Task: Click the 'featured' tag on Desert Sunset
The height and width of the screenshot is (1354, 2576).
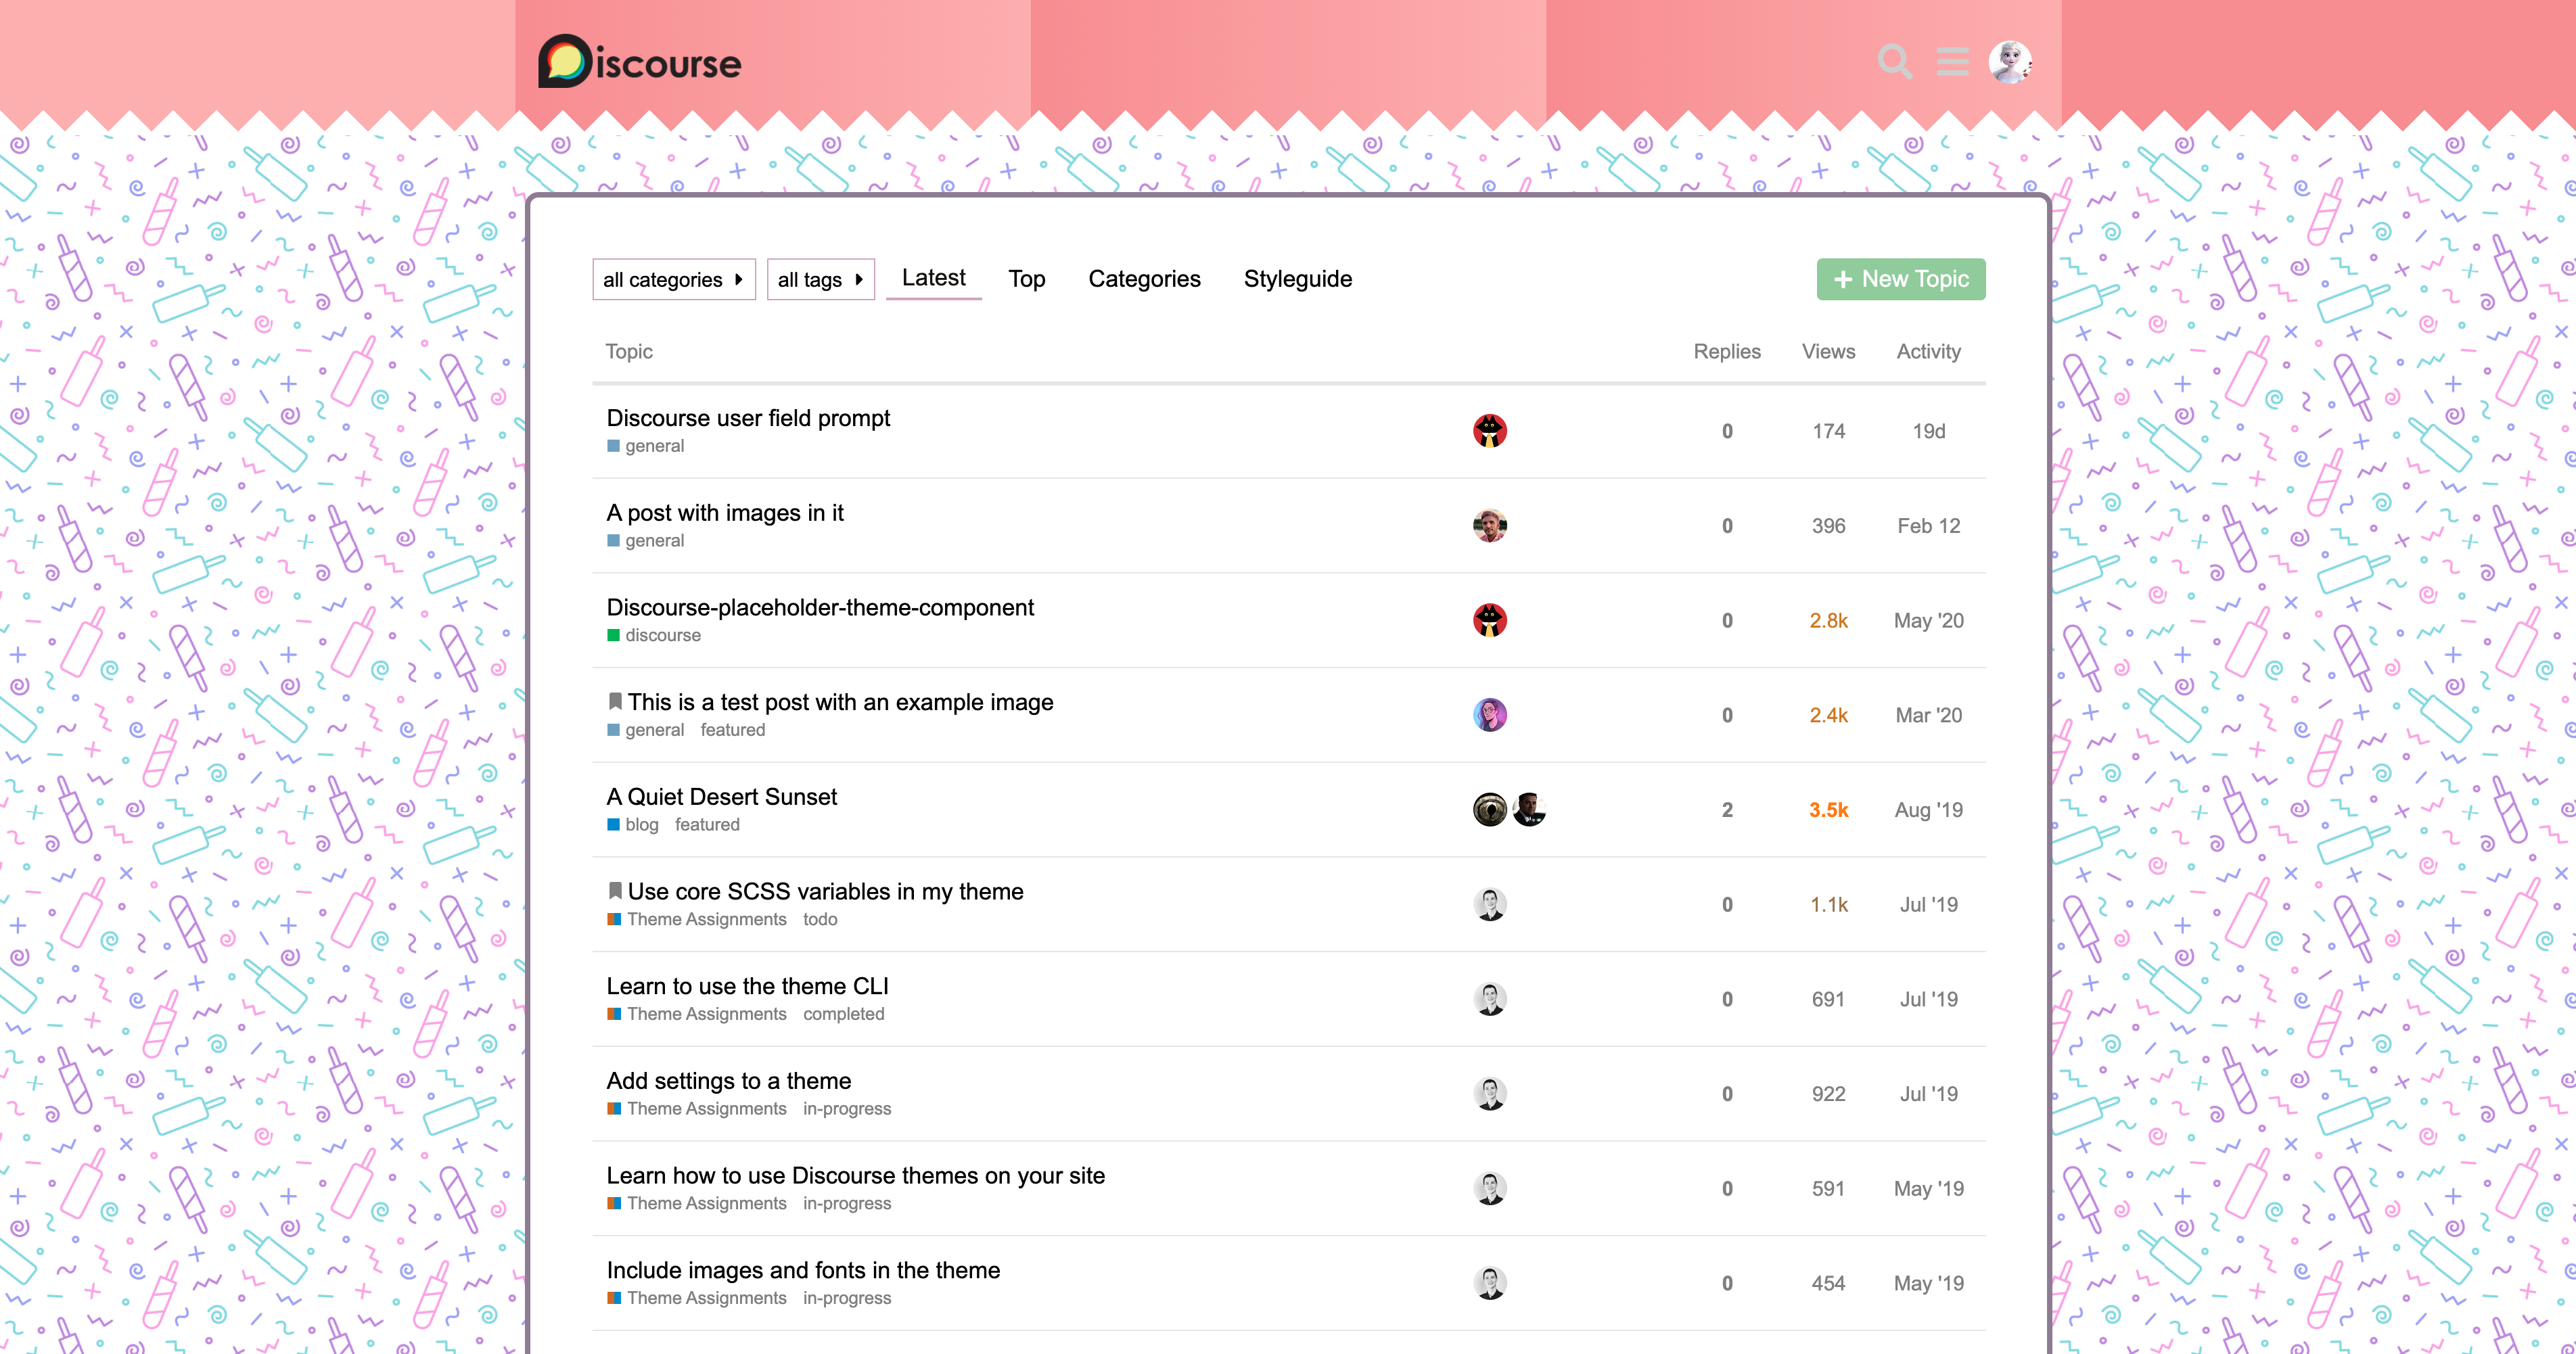Action: [707, 825]
